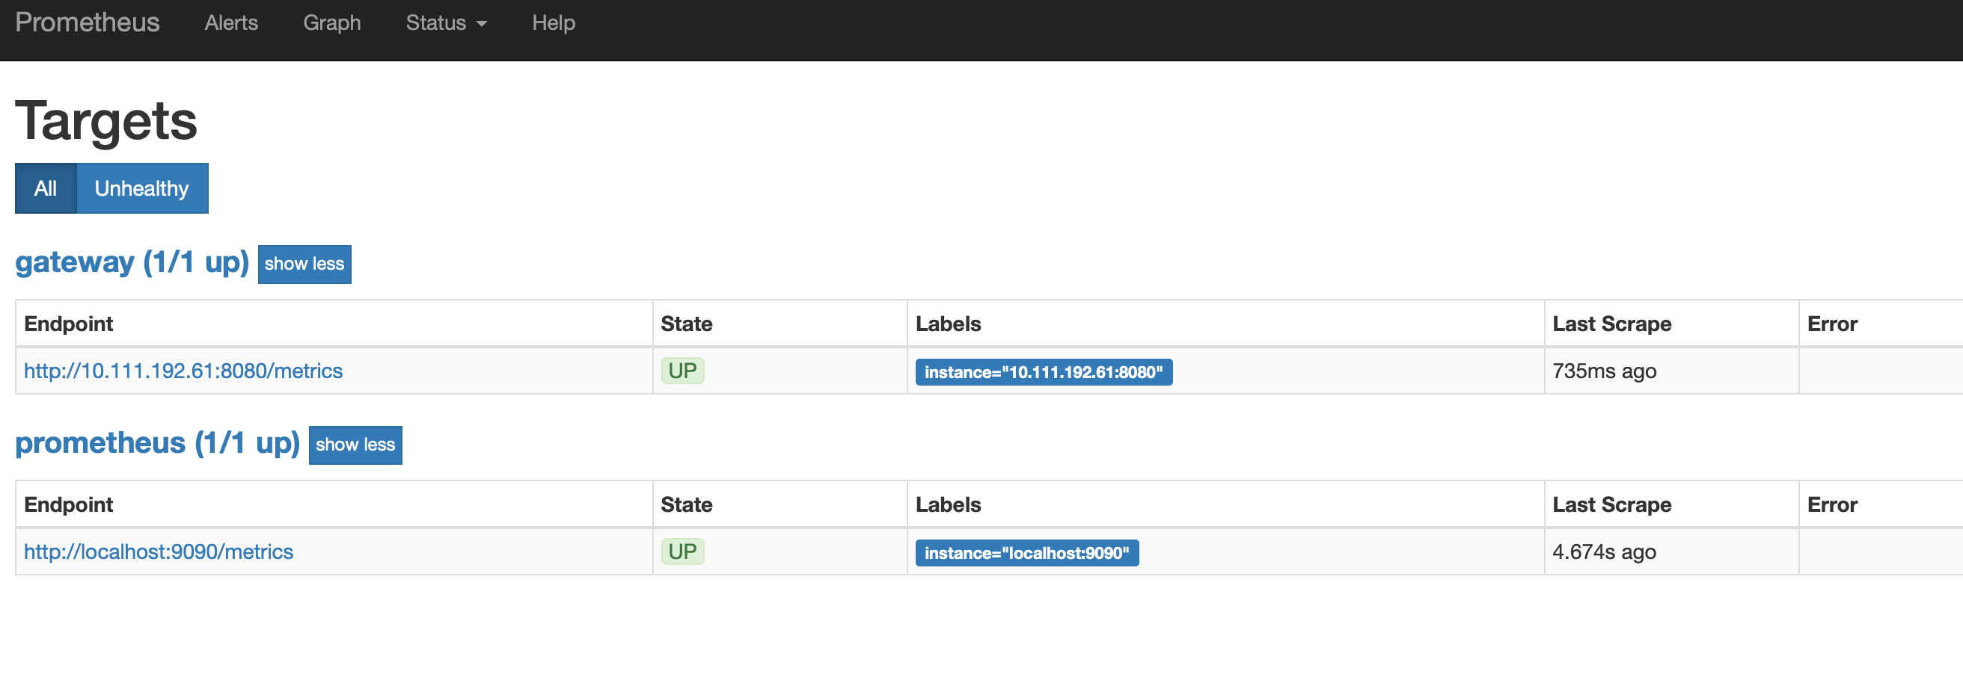Image resolution: width=1963 pixels, height=680 pixels.
Task: Collapse the gateway section with show less
Action: [x=304, y=265]
